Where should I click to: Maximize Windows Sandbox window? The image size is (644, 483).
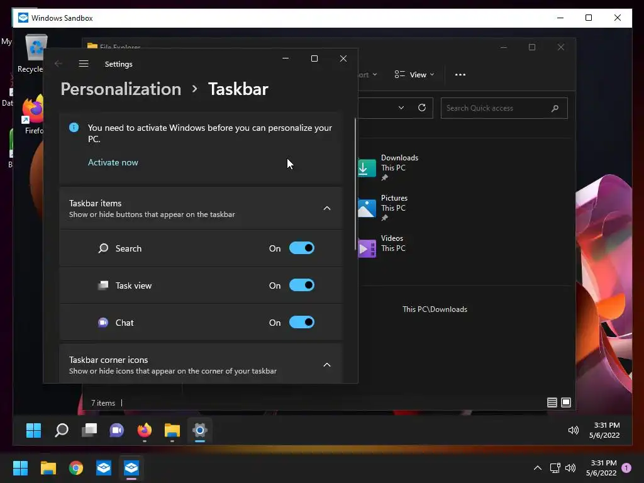click(589, 18)
